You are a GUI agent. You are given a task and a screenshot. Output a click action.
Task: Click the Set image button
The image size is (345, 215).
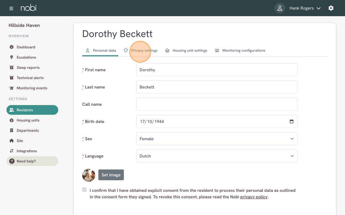(111, 175)
